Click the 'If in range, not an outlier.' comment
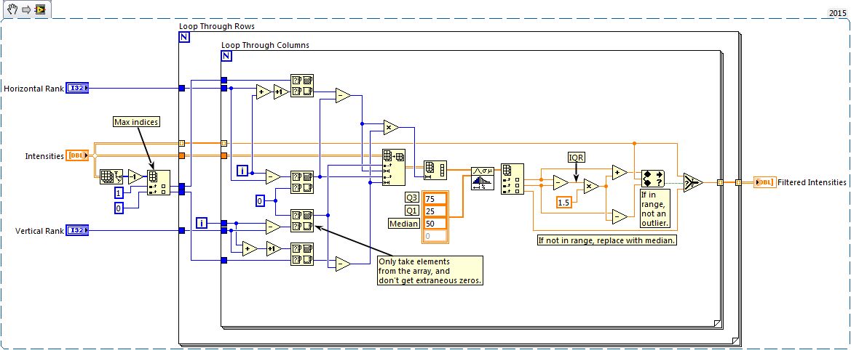851x350 pixels. coord(655,208)
